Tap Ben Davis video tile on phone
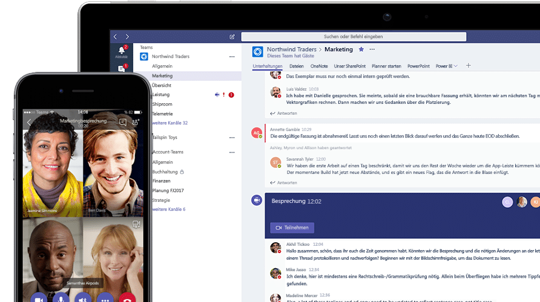540x302 pixels. [x=113, y=164]
